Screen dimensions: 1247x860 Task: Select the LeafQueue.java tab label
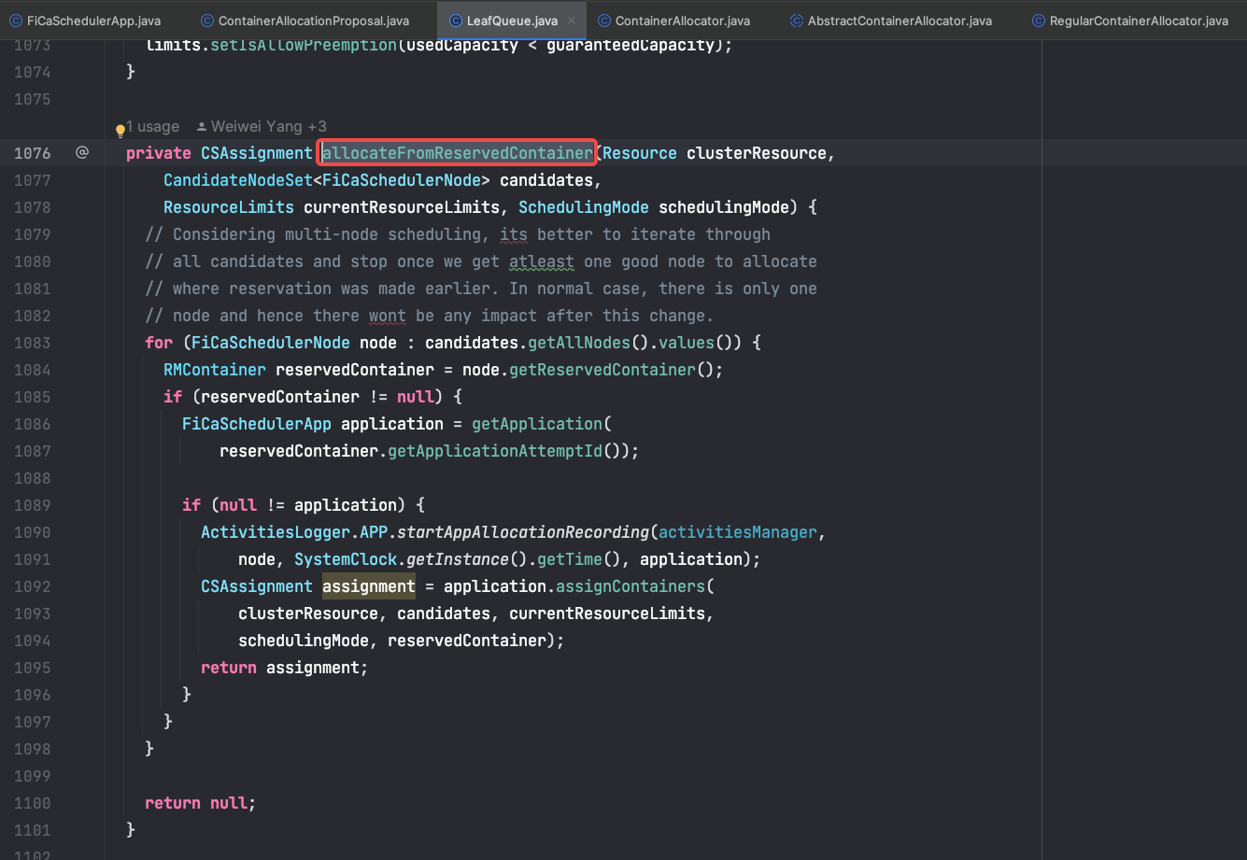click(512, 21)
